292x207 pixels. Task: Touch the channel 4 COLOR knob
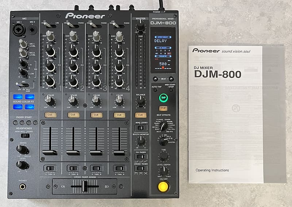click(119, 101)
